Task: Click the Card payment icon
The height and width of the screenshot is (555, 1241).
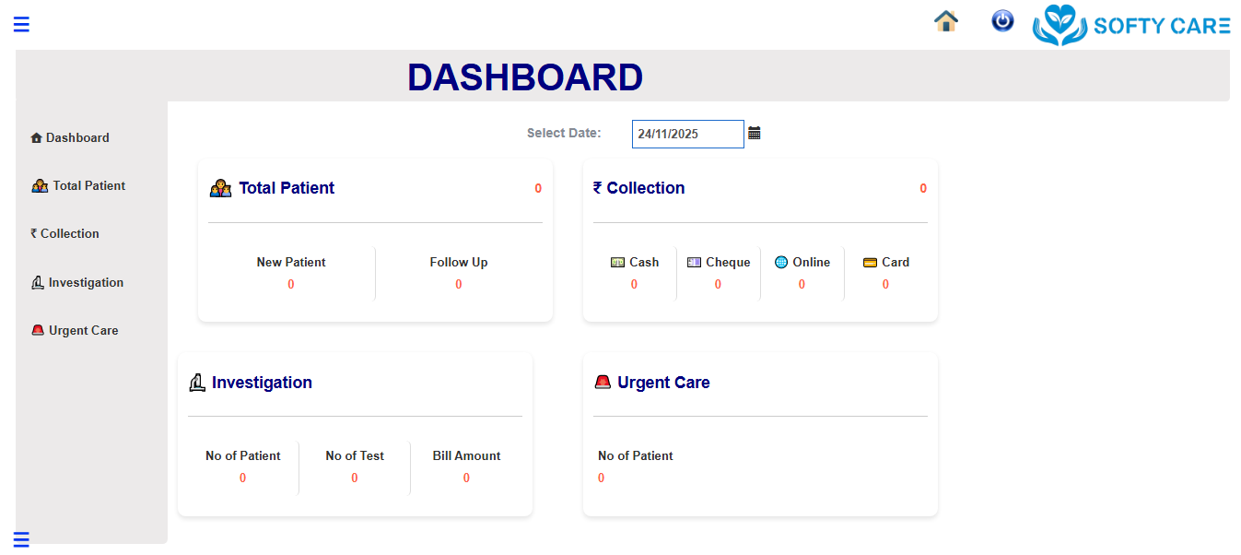Action: click(870, 262)
